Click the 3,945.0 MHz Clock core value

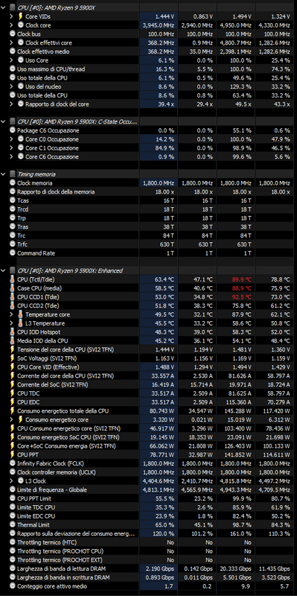pyautogui.click(x=159, y=25)
